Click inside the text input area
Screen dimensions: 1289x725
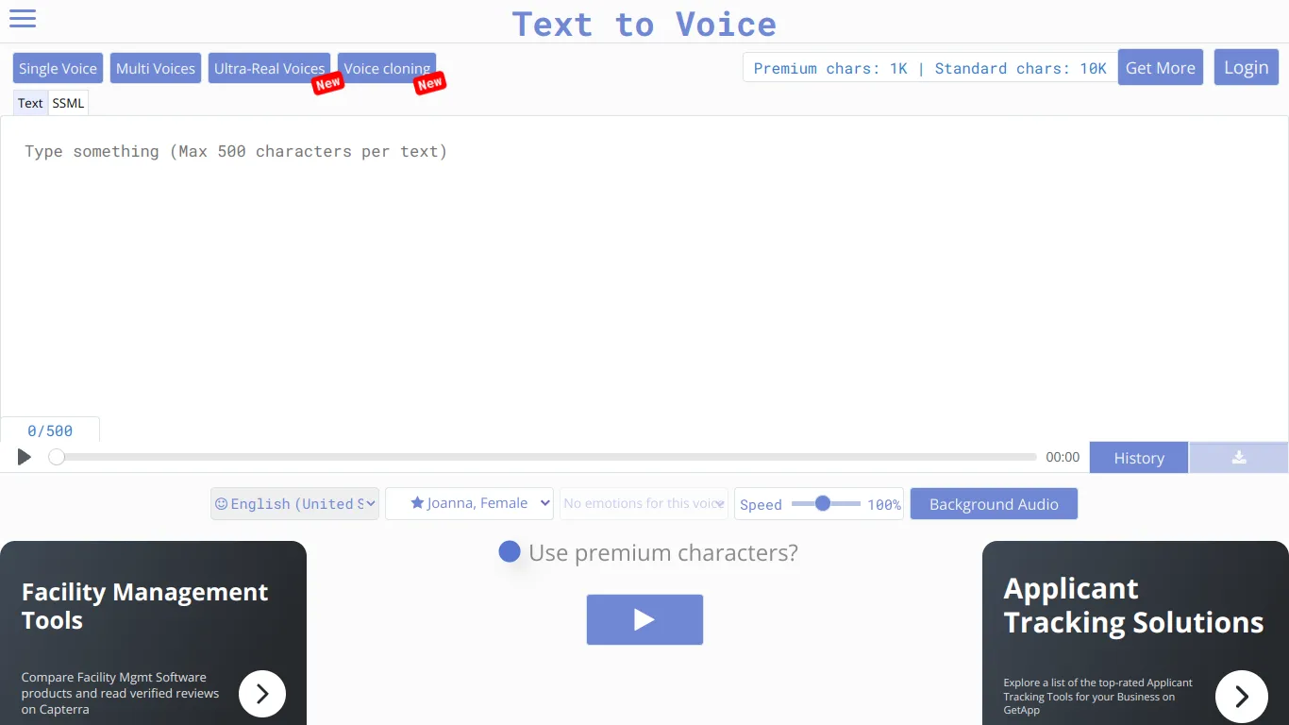(644, 274)
